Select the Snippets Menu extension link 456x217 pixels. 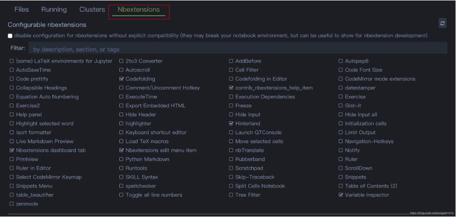(36, 186)
